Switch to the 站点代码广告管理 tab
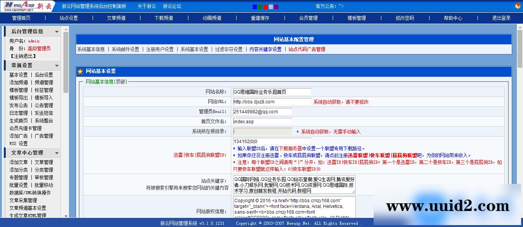Screen dimensions: 523x227 coord(307,49)
